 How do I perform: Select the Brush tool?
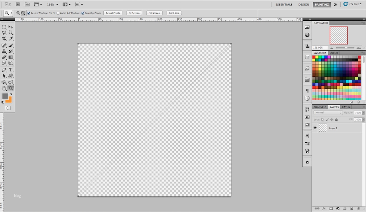pyautogui.click(x=11, y=45)
